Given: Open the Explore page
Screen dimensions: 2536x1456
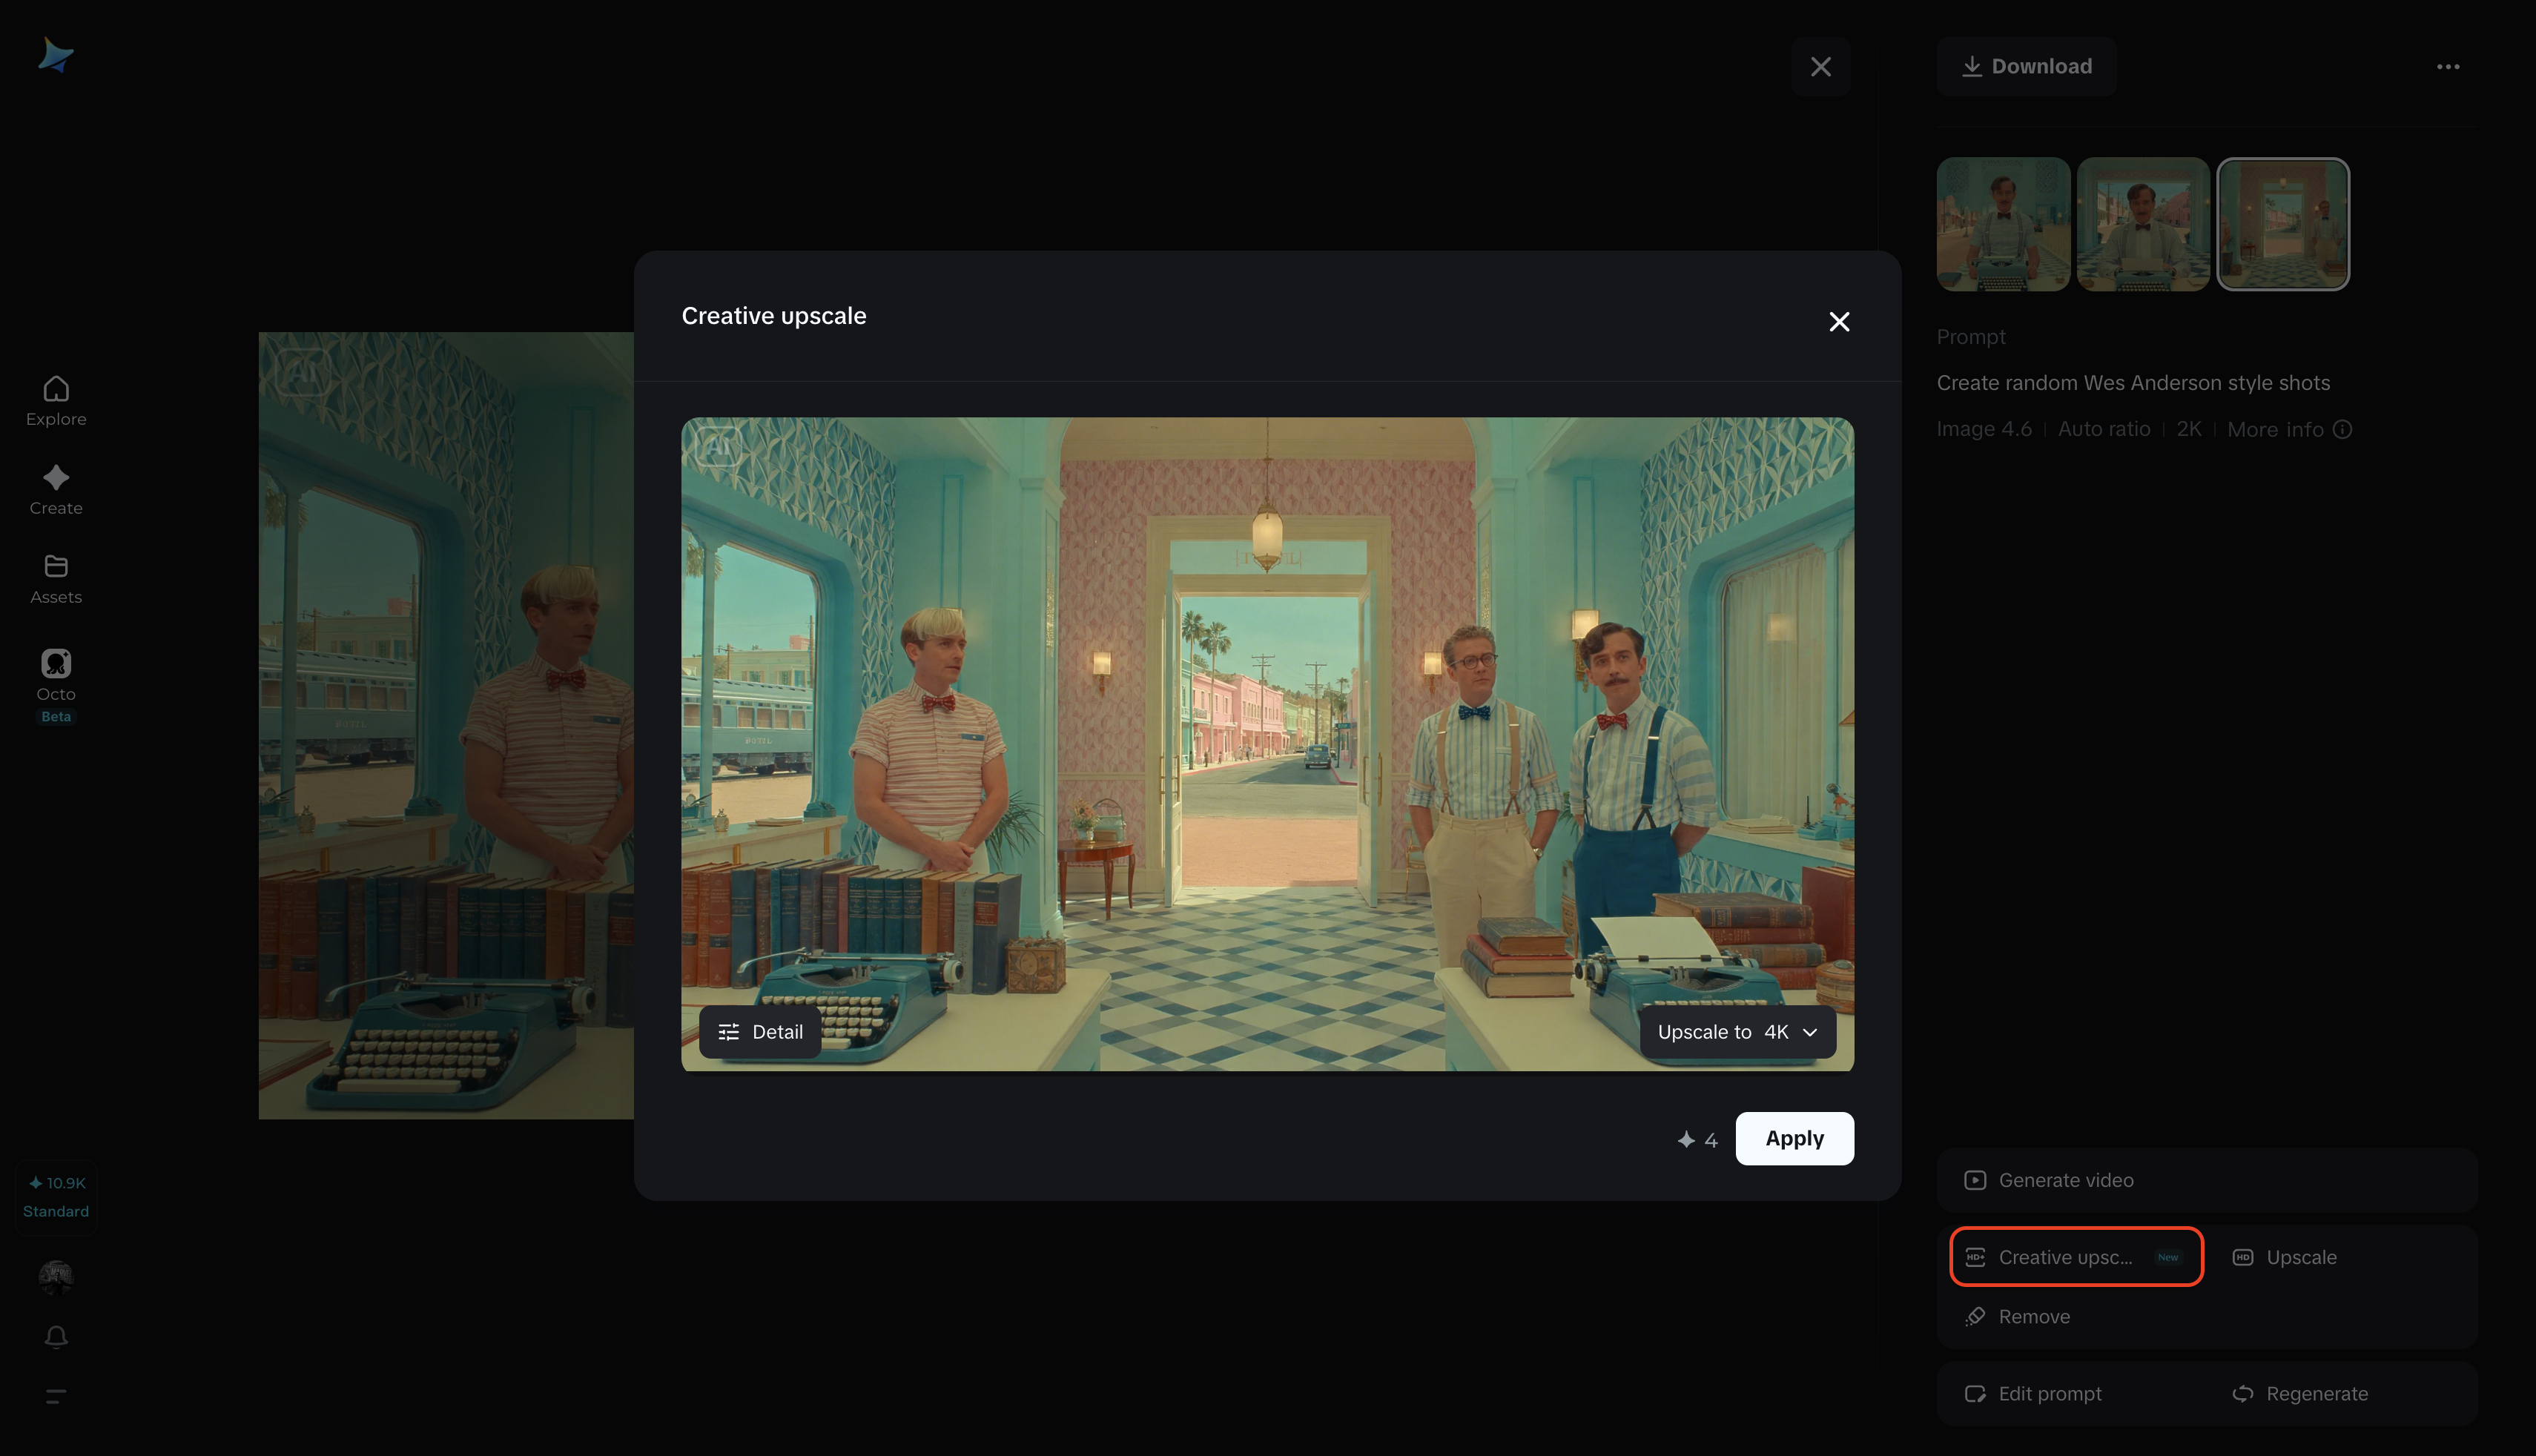Looking at the screenshot, I should (x=56, y=401).
